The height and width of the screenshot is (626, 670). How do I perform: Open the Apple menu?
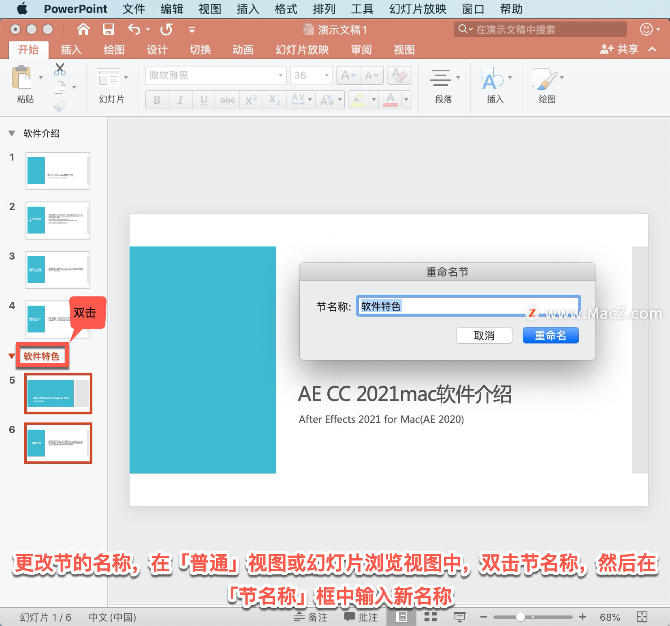[x=22, y=9]
